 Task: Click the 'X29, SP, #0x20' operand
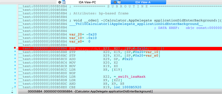[x=118, y=59]
